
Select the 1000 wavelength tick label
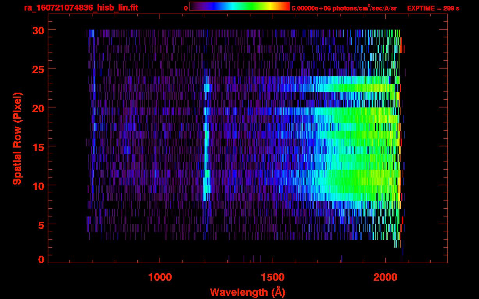click(x=160, y=277)
